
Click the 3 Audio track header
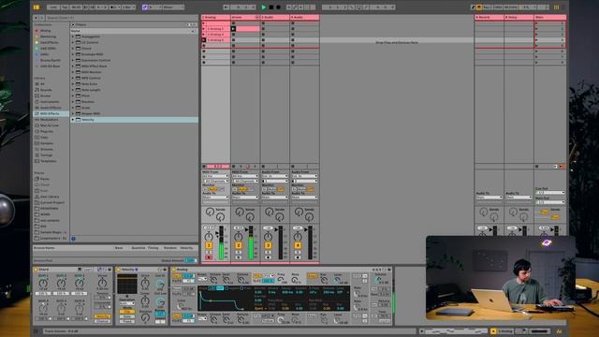point(275,17)
